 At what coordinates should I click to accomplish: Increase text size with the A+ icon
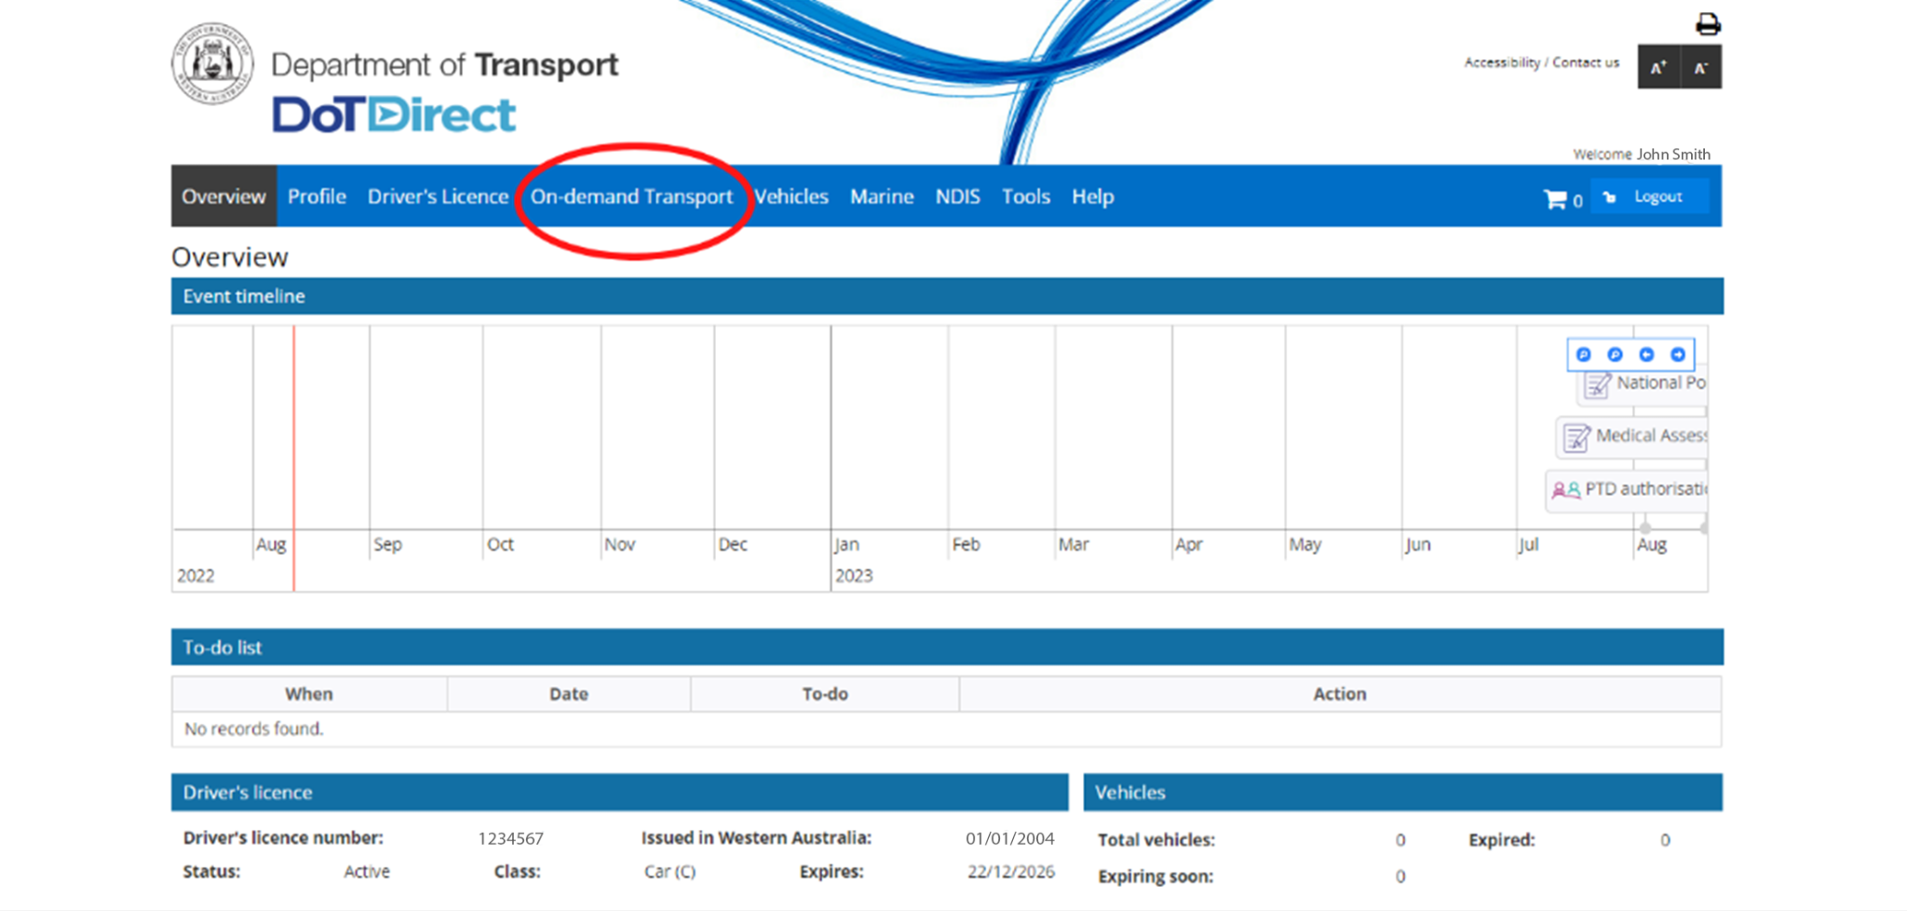point(1657,66)
